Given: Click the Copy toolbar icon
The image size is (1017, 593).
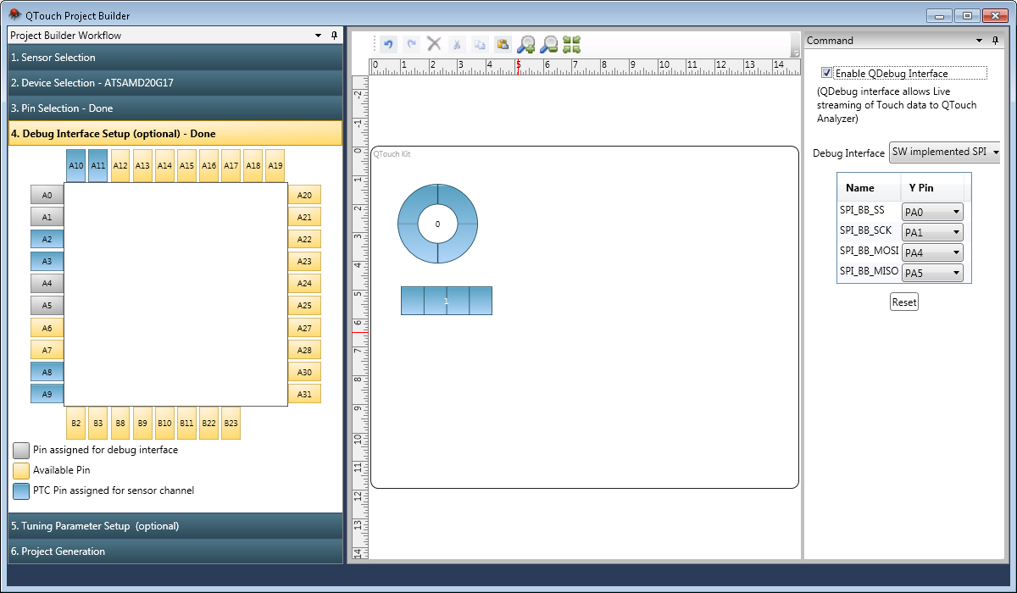Looking at the screenshot, I should [480, 44].
